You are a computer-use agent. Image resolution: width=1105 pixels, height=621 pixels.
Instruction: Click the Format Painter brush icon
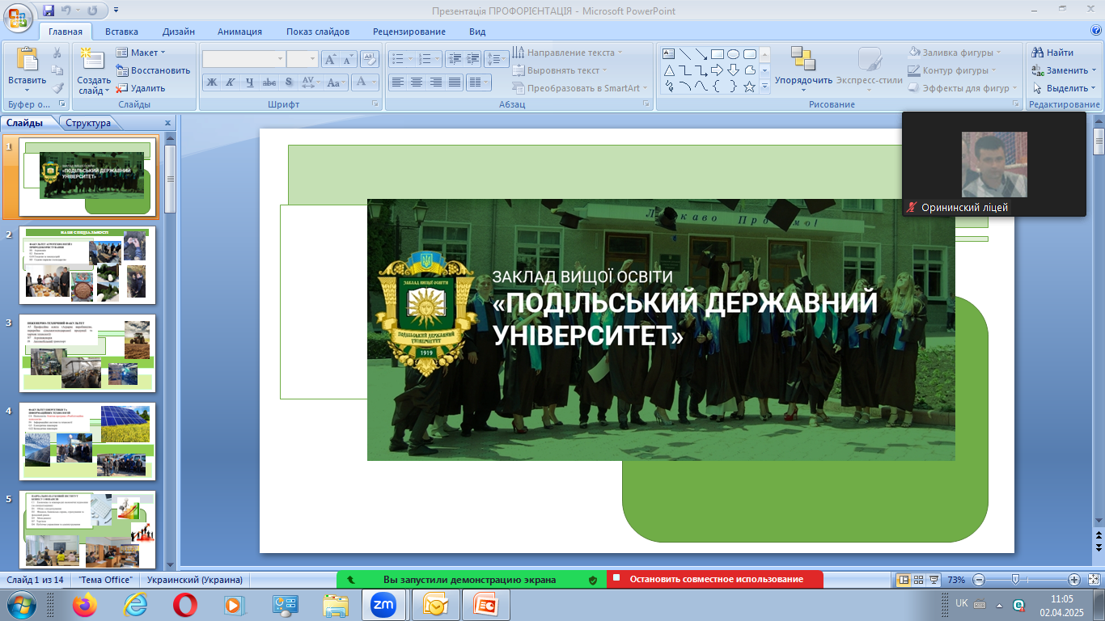[x=57, y=88]
